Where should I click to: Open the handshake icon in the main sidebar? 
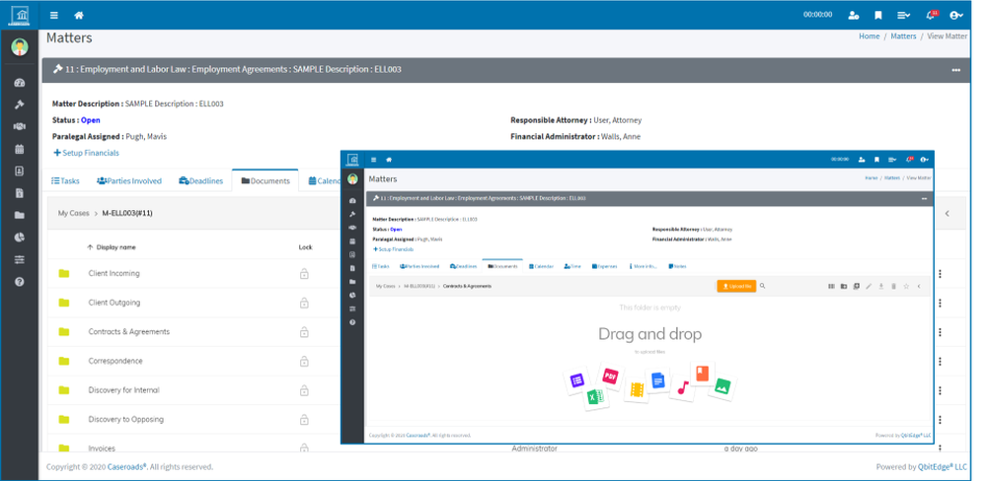tap(20, 126)
